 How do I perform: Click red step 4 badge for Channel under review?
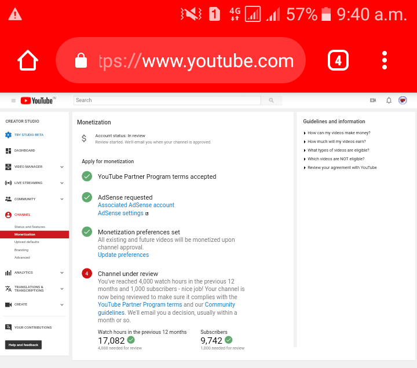(x=87, y=274)
